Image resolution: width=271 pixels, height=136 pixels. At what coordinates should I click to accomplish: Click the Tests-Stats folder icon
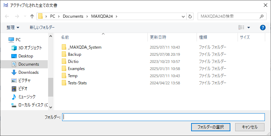64,83
